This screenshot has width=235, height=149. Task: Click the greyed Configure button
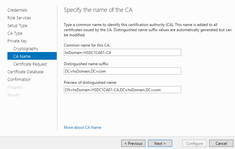pos(194,143)
